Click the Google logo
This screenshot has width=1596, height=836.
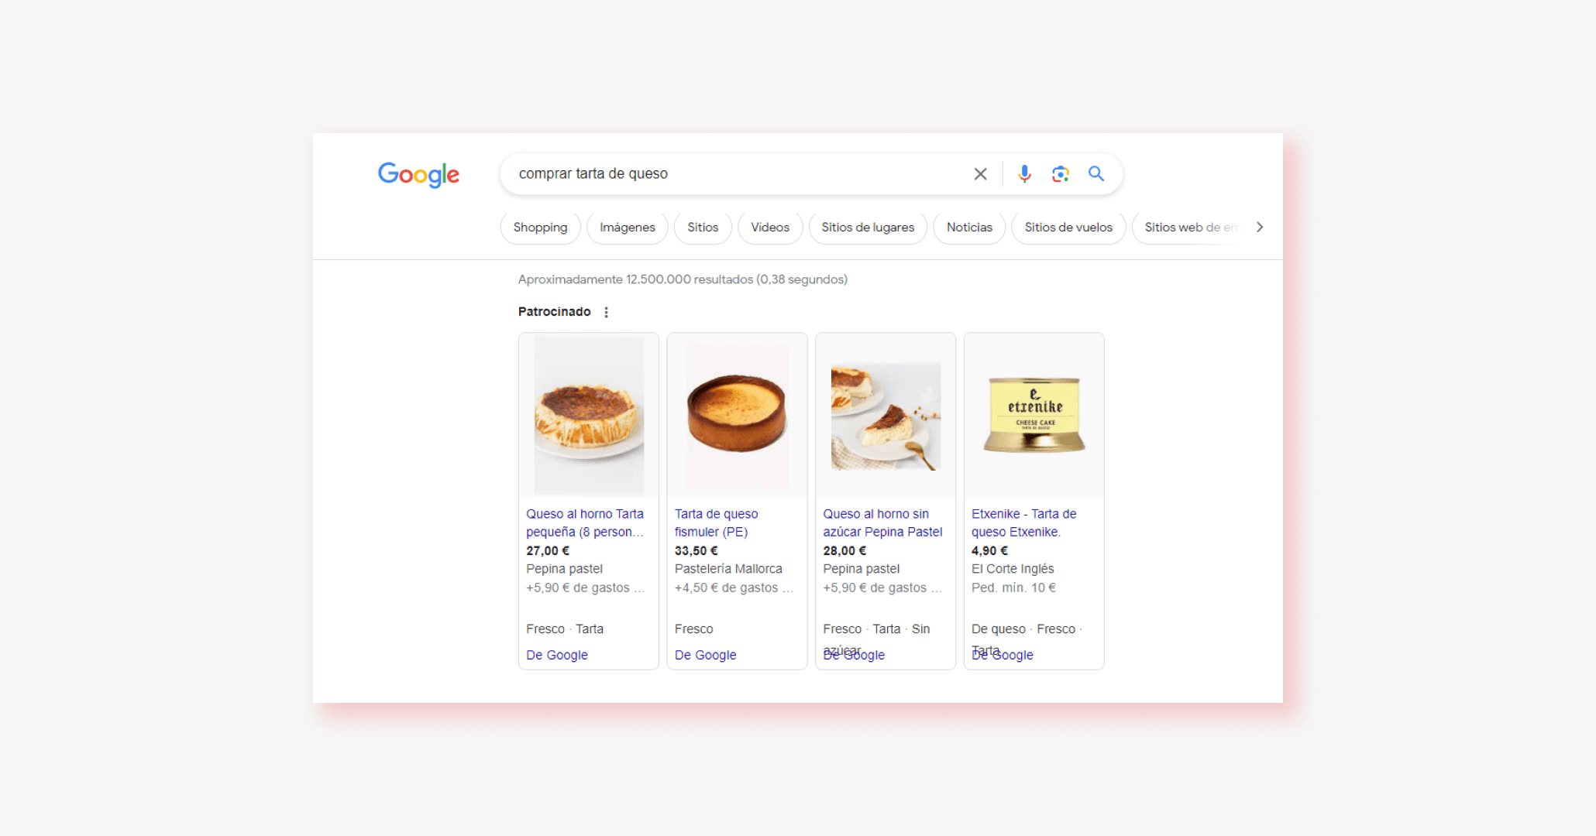pyautogui.click(x=418, y=174)
